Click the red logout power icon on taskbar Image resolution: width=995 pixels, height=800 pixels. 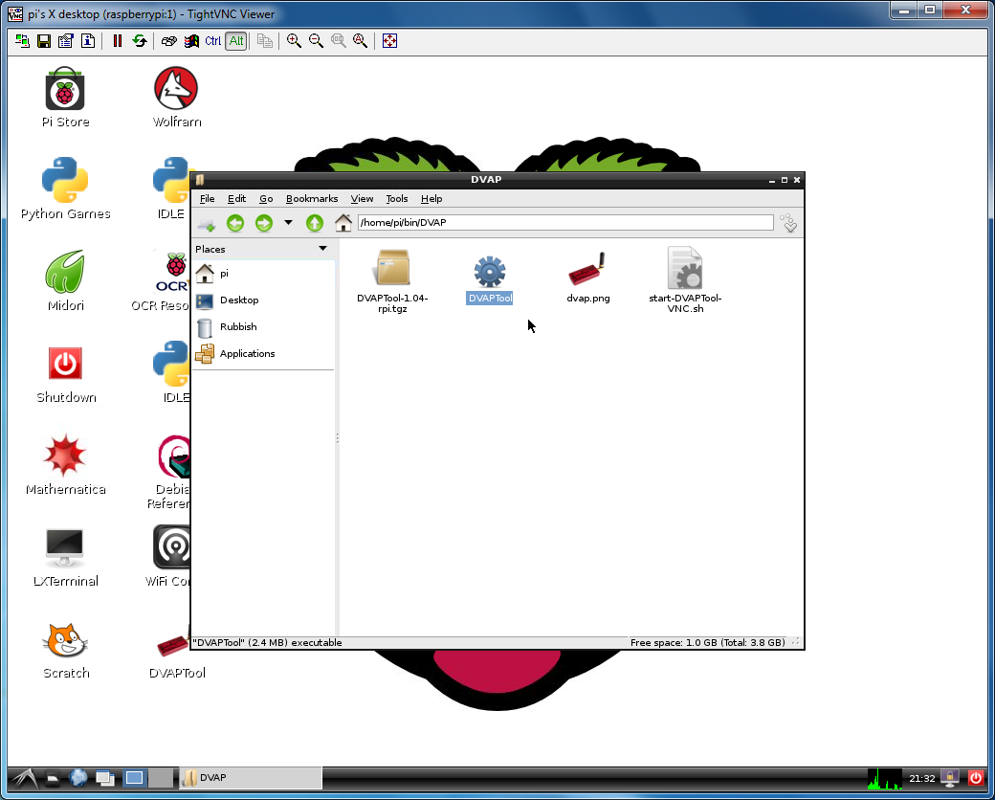[x=976, y=778]
